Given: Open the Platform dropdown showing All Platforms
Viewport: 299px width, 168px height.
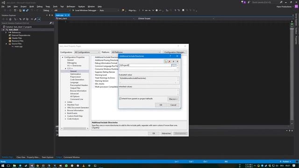Looking at the screenshot, I should pyautogui.click(x=136, y=52).
